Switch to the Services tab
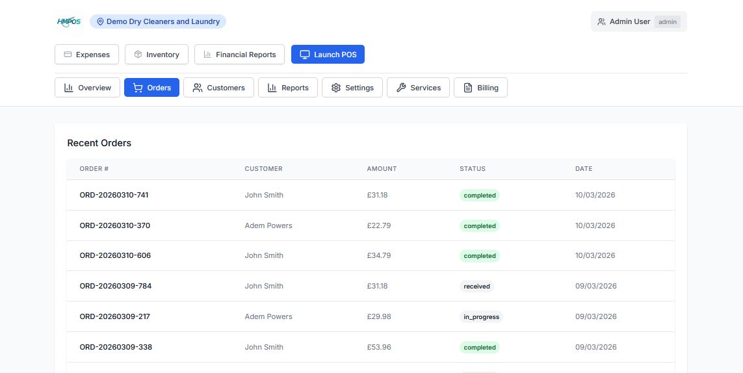This screenshot has height=373, width=743. tap(419, 88)
